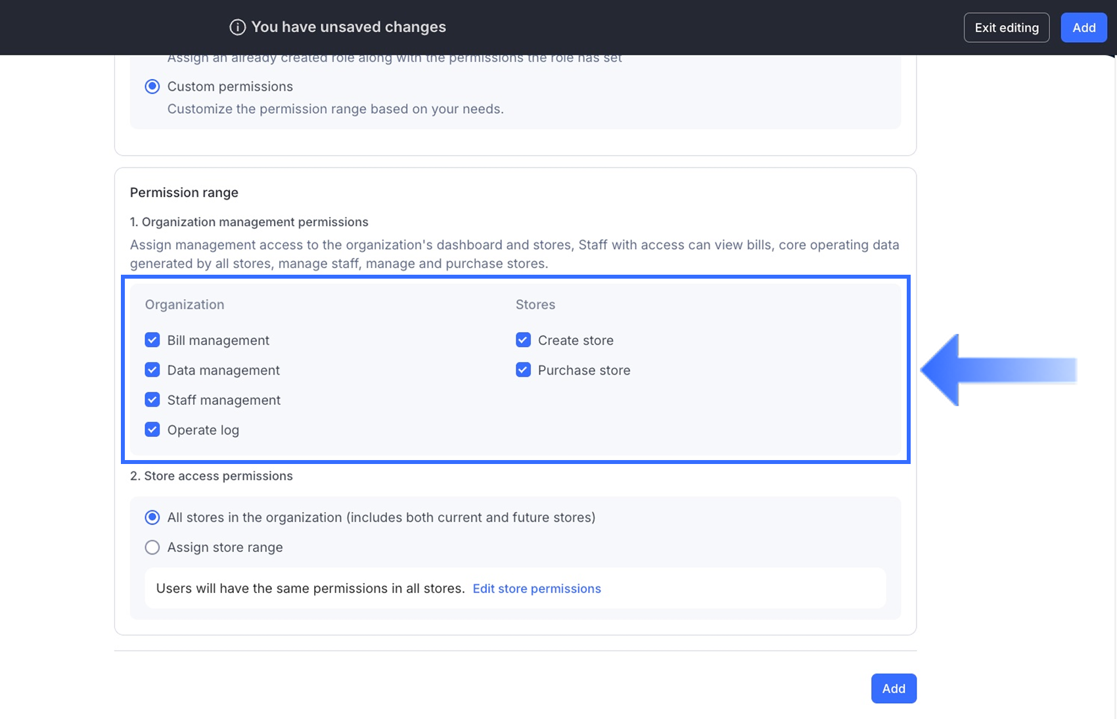Choose Assign store range radio button

pos(152,547)
